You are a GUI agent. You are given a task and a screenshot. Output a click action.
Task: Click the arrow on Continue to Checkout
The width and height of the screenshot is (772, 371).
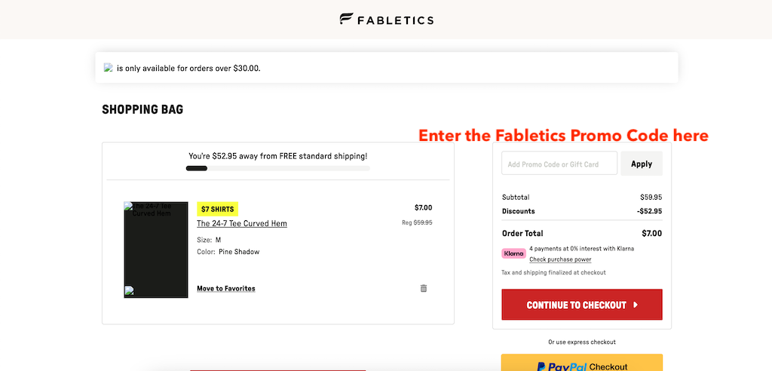pyautogui.click(x=636, y=305)
